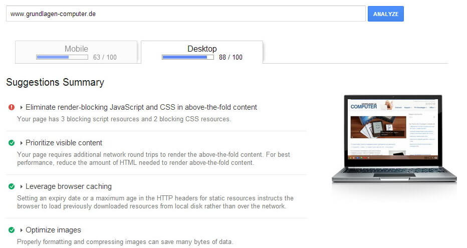The width and height of the screenshot is (467, 248).
Task: Click the ANALYZE button
Action: [385, 14]
